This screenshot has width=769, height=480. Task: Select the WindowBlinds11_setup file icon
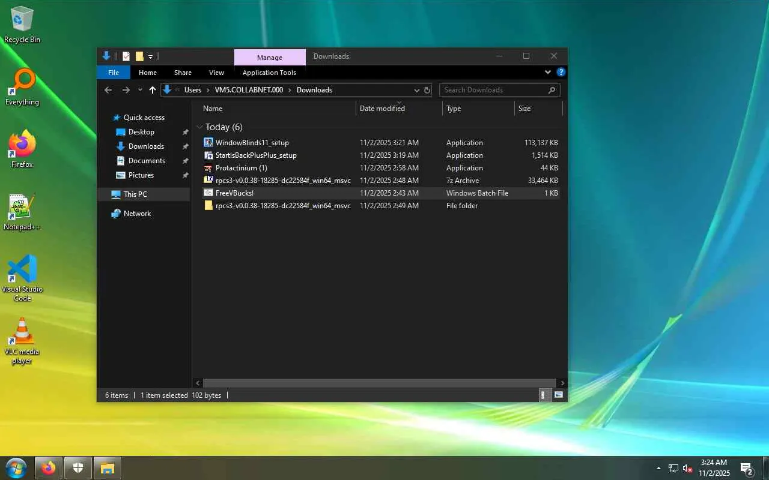point(208,143)
